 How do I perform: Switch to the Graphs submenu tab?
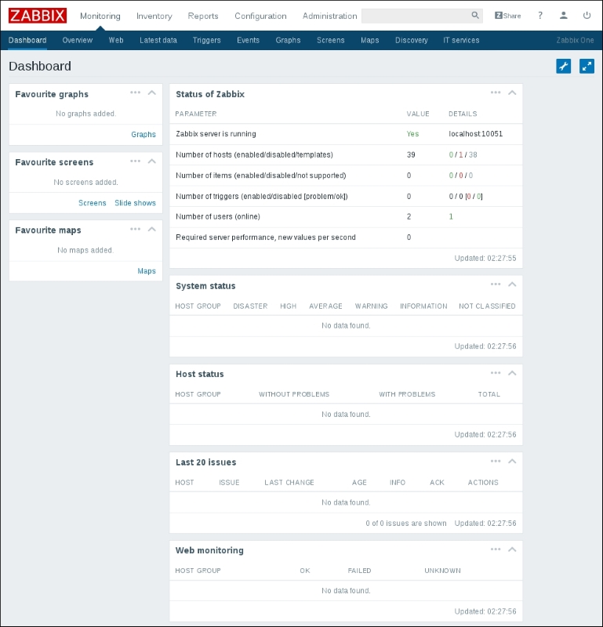[288, 40]
